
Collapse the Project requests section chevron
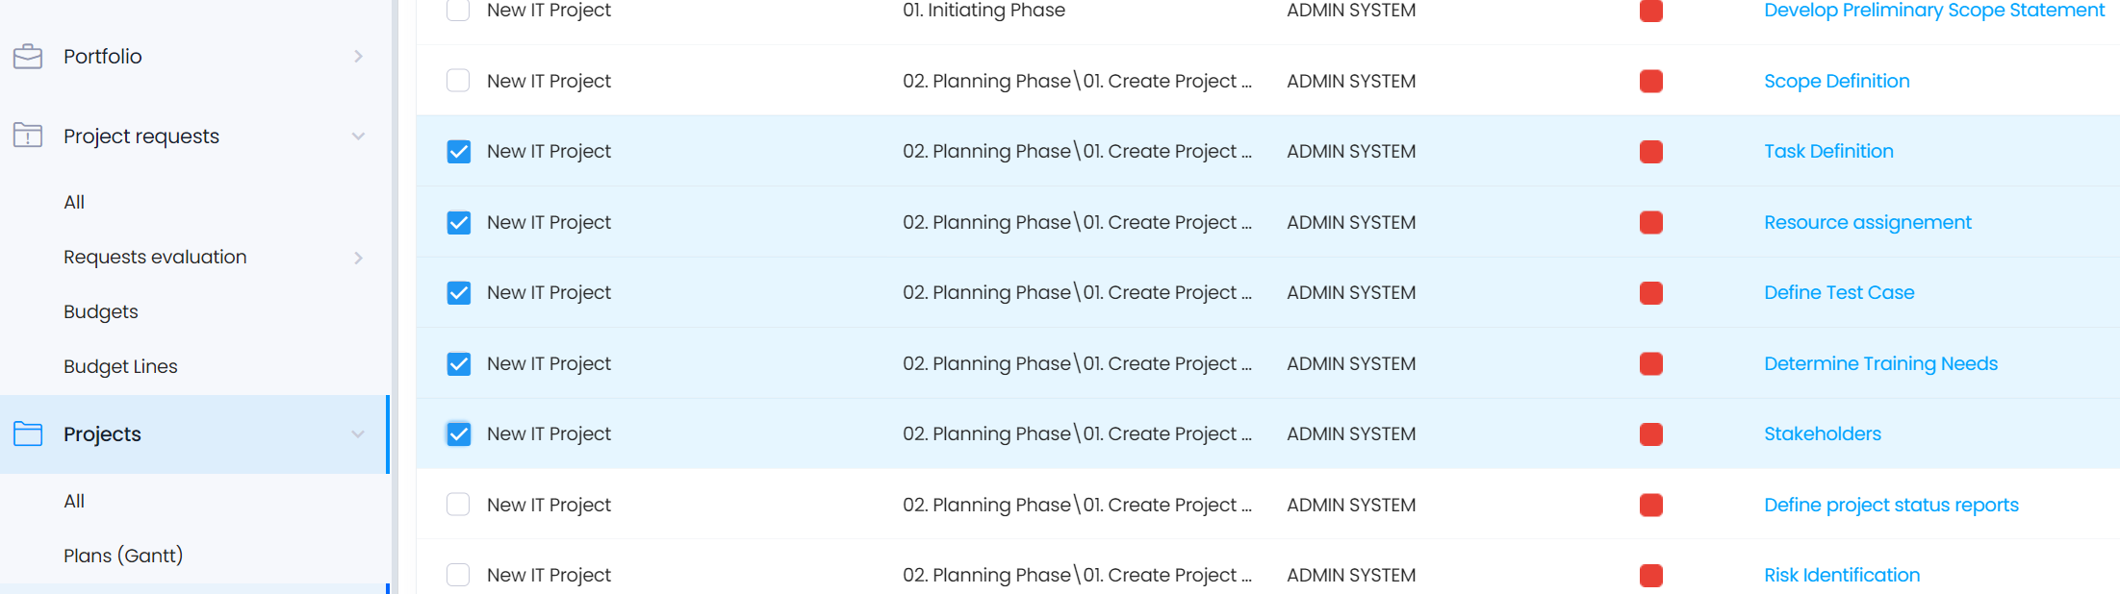pyautogui.click(x=358, y=136)
